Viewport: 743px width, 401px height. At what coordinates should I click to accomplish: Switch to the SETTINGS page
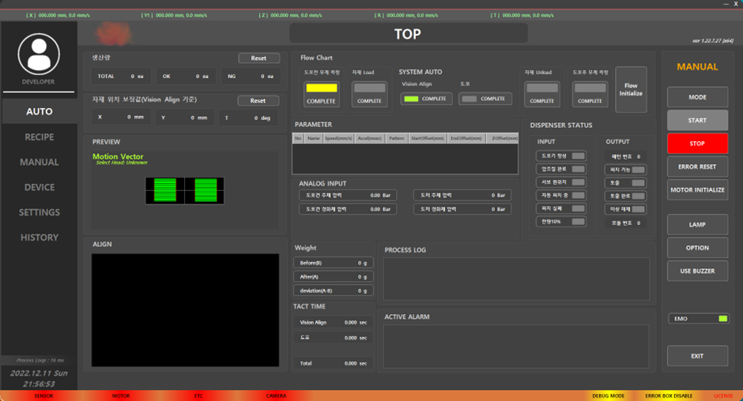(x=40, y=212)
